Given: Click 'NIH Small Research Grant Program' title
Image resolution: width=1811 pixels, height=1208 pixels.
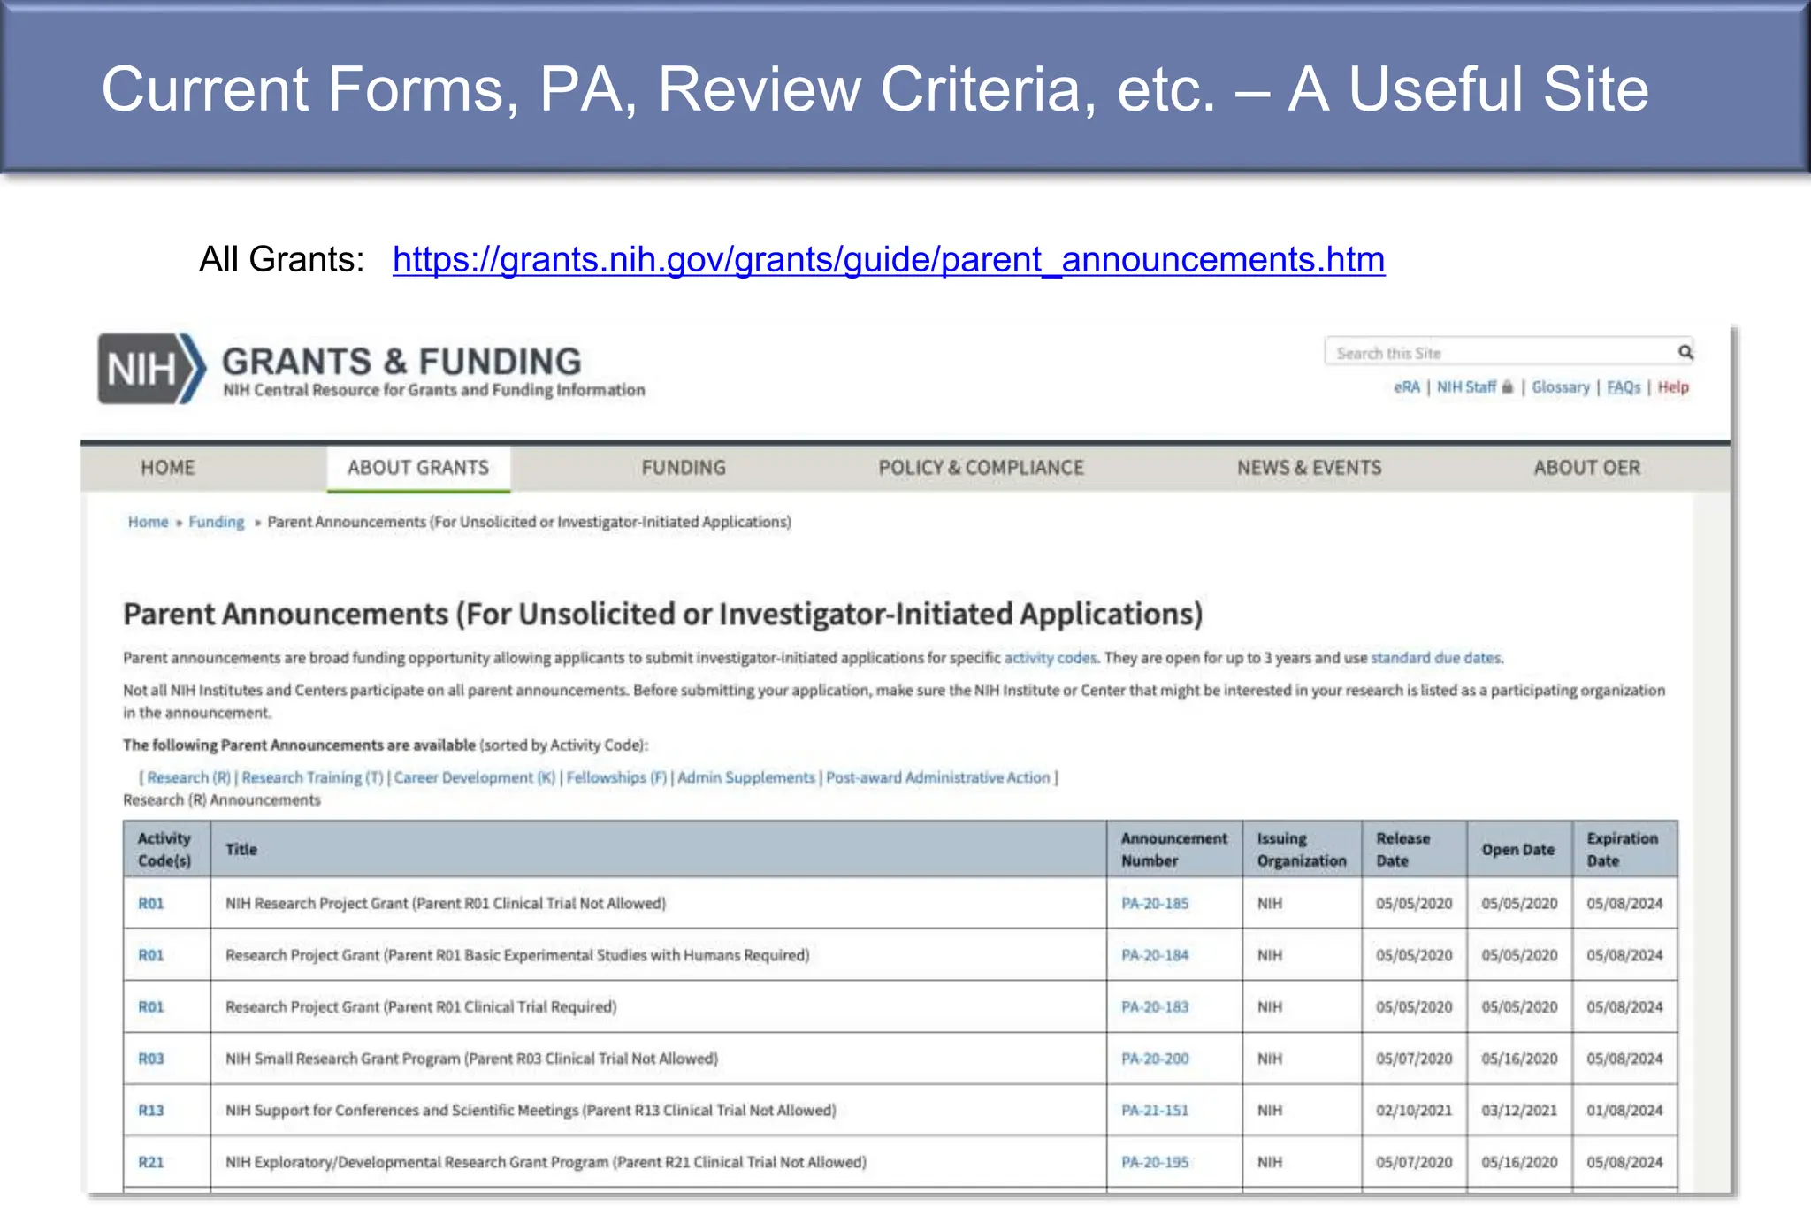Looking at the screenshot, I should click(x=471, y=1059).
